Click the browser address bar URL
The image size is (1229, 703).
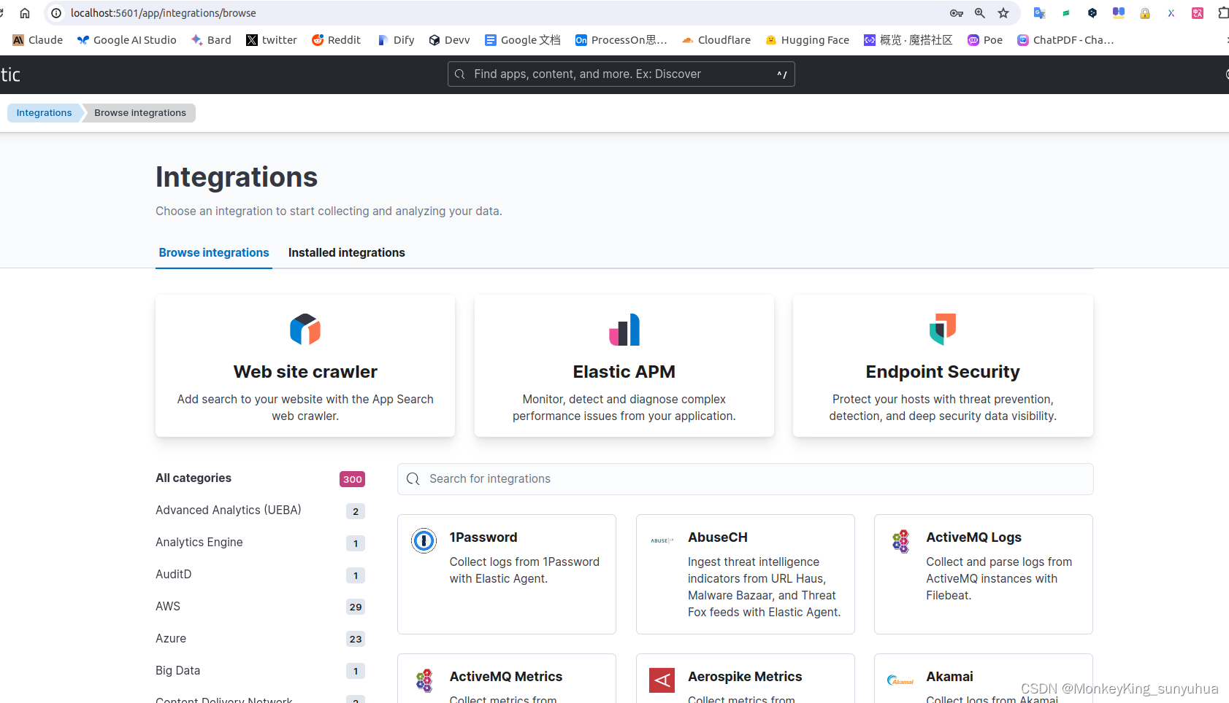pyautogui.click(x=164, y=13)
